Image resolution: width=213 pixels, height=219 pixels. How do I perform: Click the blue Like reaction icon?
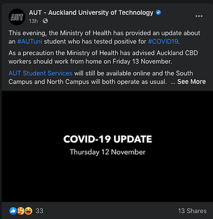[13, 211]
